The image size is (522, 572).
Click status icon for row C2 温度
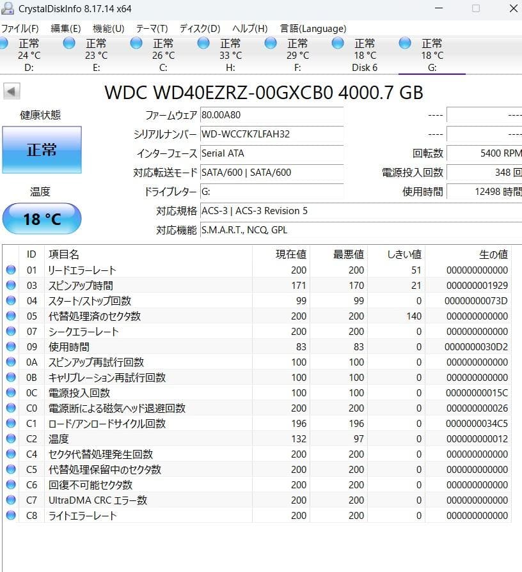click(x=11, y=438)
